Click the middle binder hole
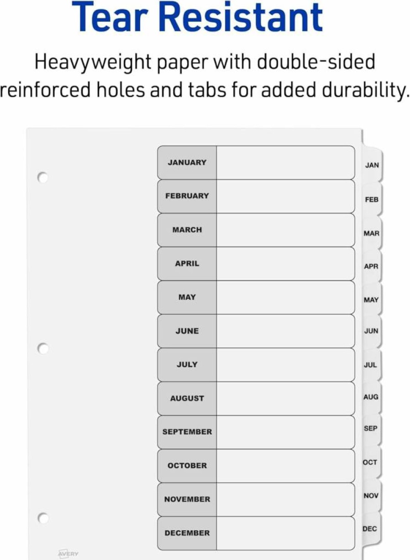This screenshot has height=560, width=410. tap(42, 349)
